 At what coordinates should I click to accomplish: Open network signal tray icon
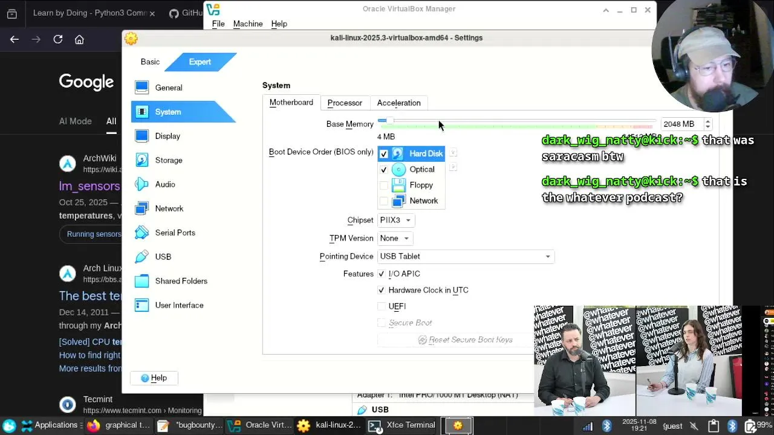click(588, 426)
